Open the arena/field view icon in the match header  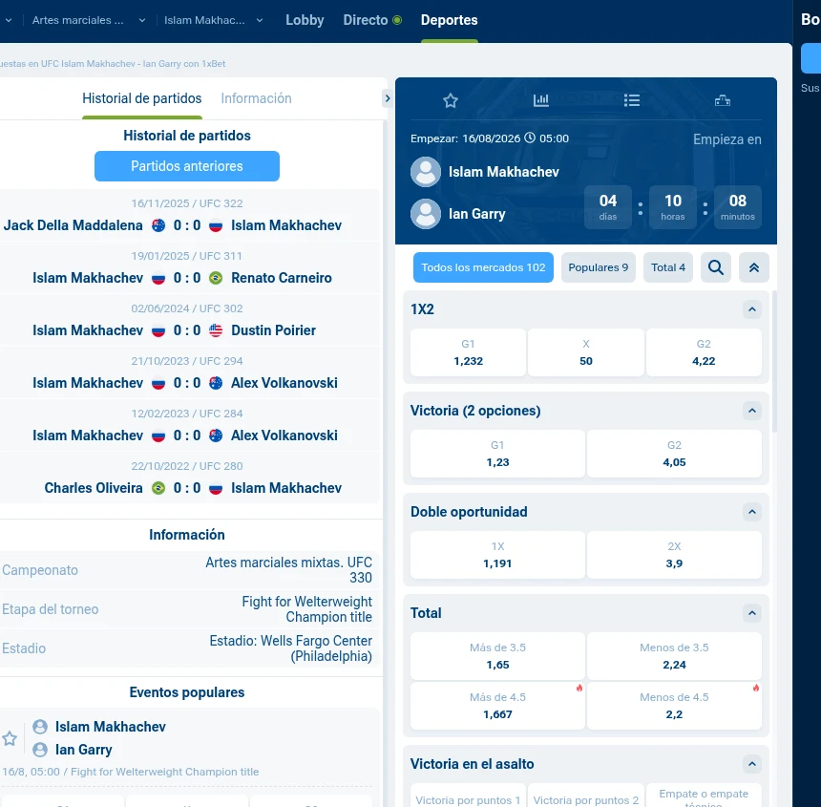[x=723, y=100]
